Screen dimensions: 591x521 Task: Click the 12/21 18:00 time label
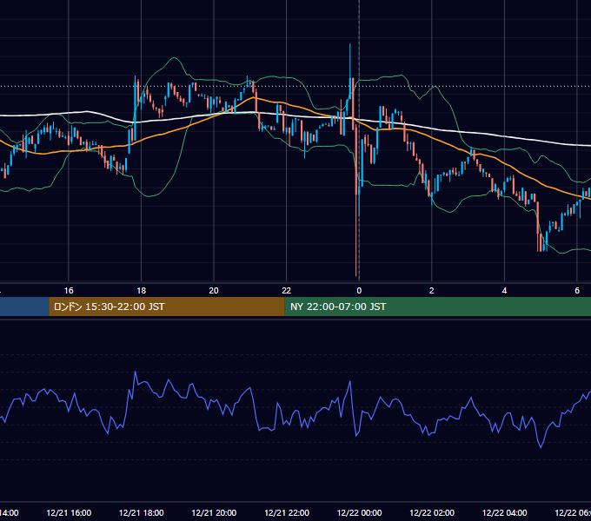click(142, 512)
